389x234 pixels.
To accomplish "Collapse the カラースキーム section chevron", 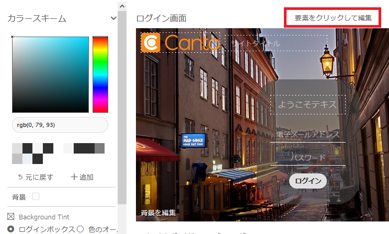I will [113, 18].
